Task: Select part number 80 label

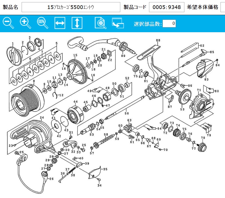Action: pyautogui.click(x=217, y=91)
